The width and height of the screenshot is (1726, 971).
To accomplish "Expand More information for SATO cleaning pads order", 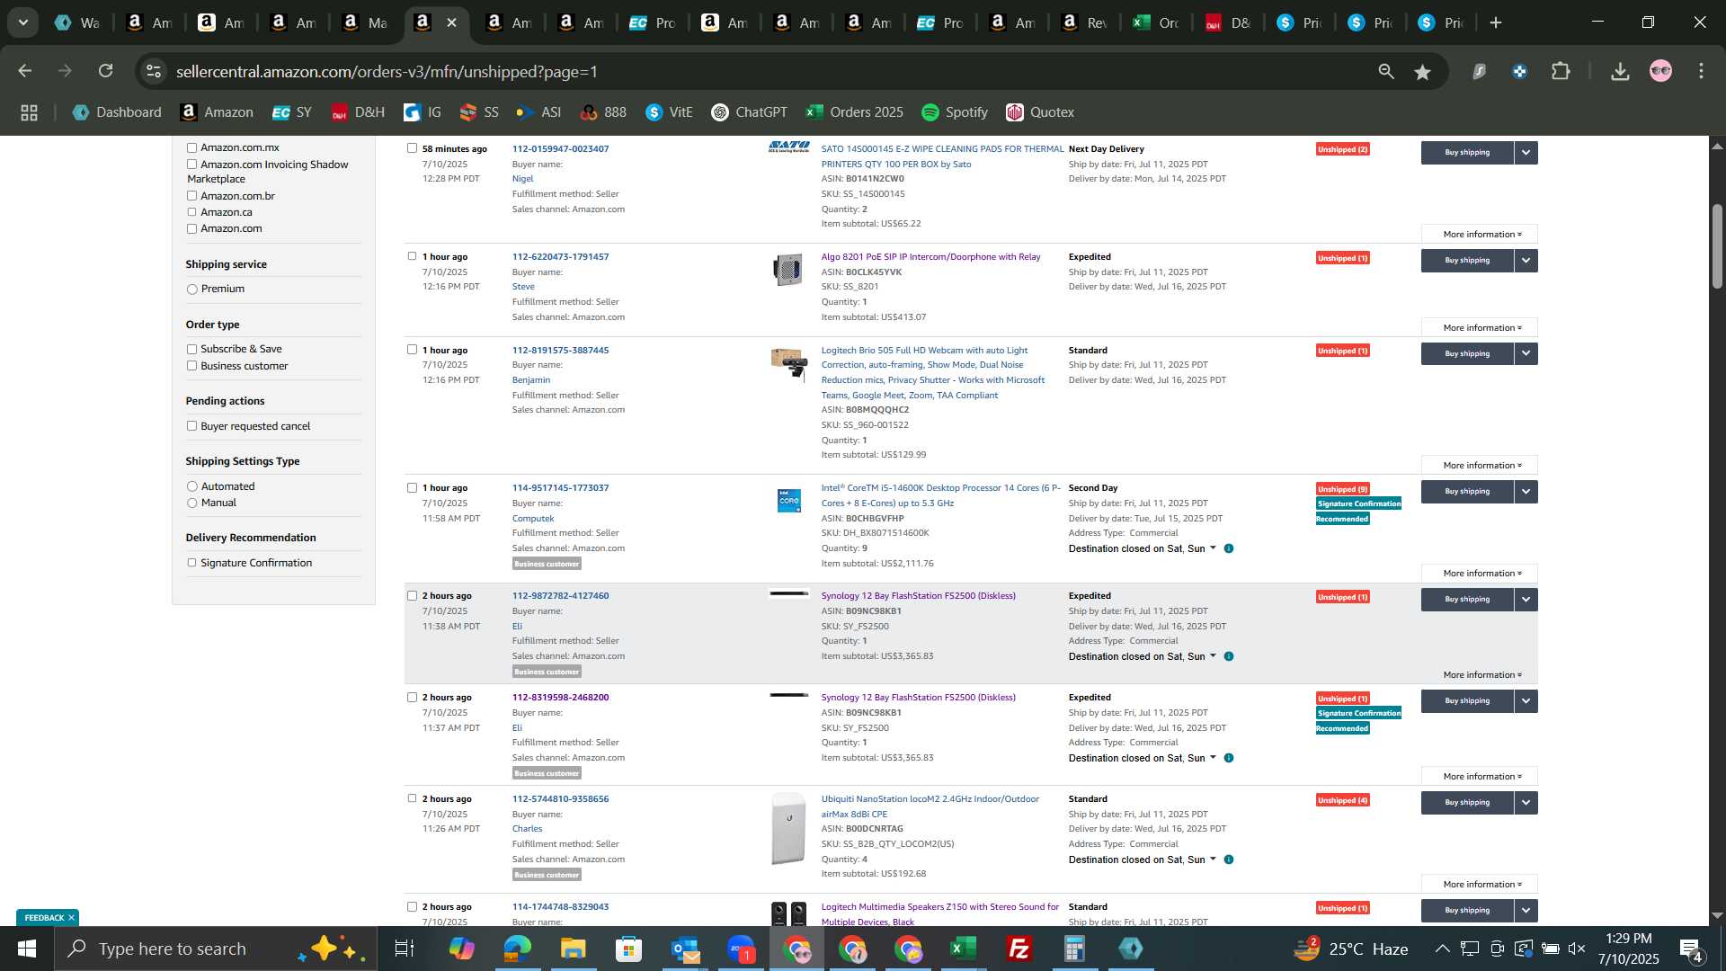I will pos(1480,235).
